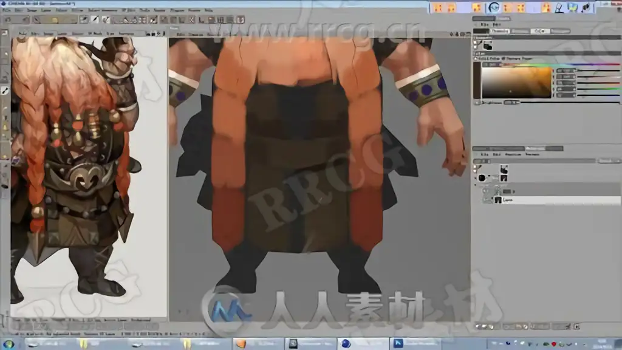Open the Texture menu in material manager
Screen dimensions: 622x350
click(x=532, y=154)
